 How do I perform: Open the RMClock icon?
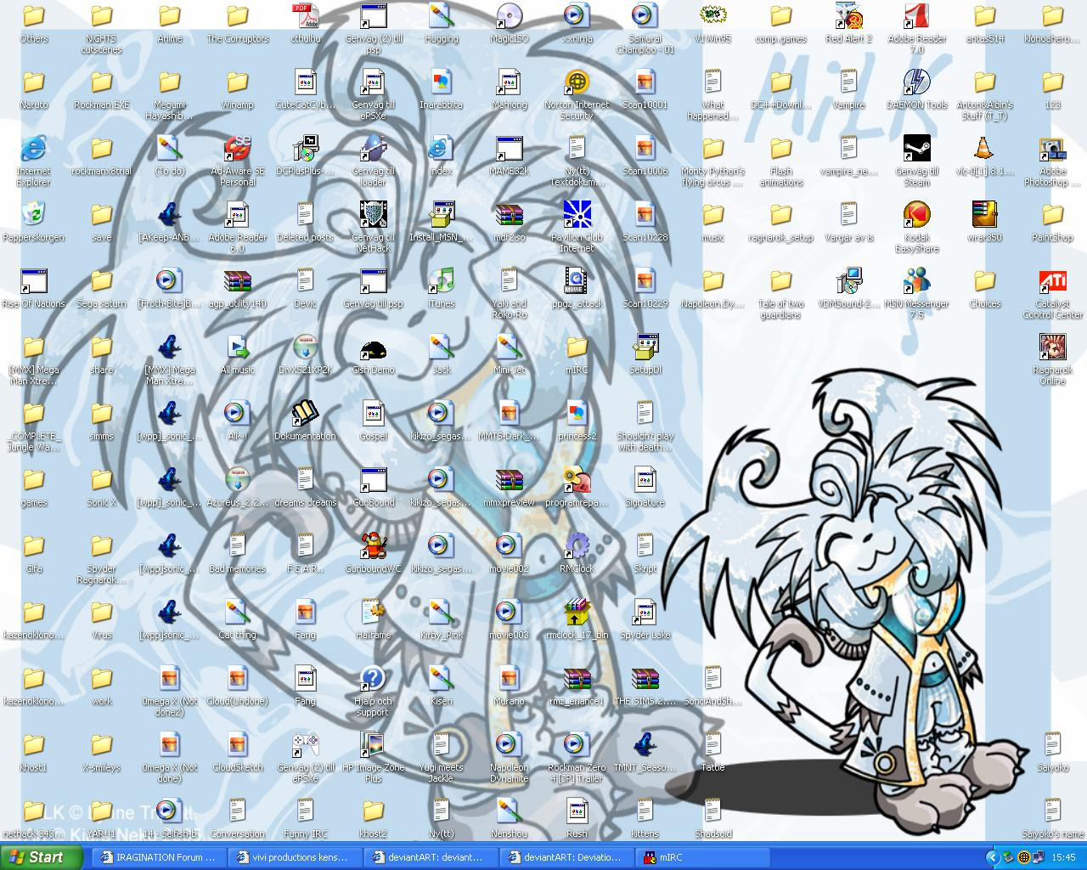[577, 546]
